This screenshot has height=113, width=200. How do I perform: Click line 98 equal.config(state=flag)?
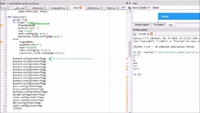(28, 100)
